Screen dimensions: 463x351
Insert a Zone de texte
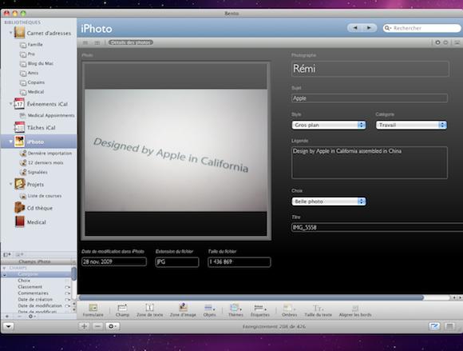150,310
